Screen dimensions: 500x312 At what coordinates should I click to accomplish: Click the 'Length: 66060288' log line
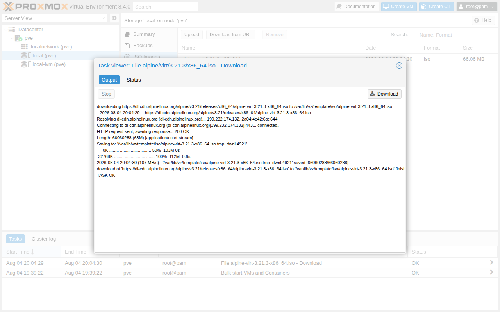[145, 138]
